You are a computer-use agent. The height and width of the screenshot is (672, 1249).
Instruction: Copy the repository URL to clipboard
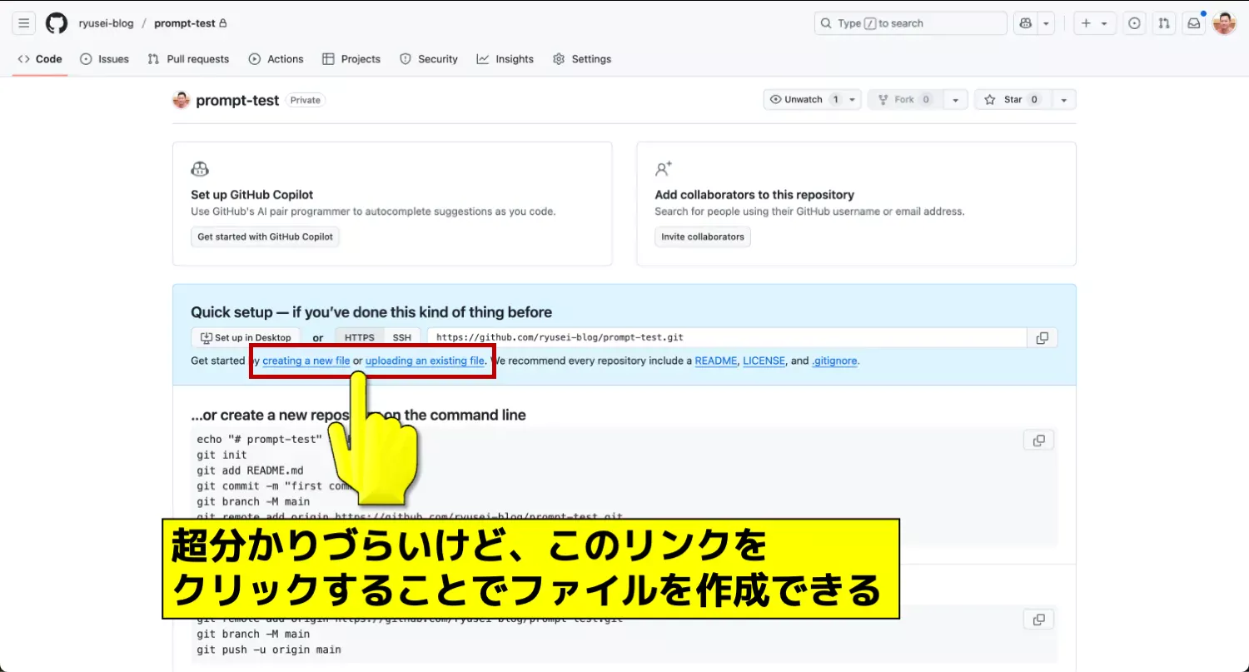1042,337
